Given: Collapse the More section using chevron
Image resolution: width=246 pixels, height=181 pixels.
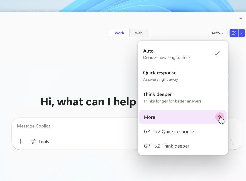Looking at the screenshot, I should 220,117.
